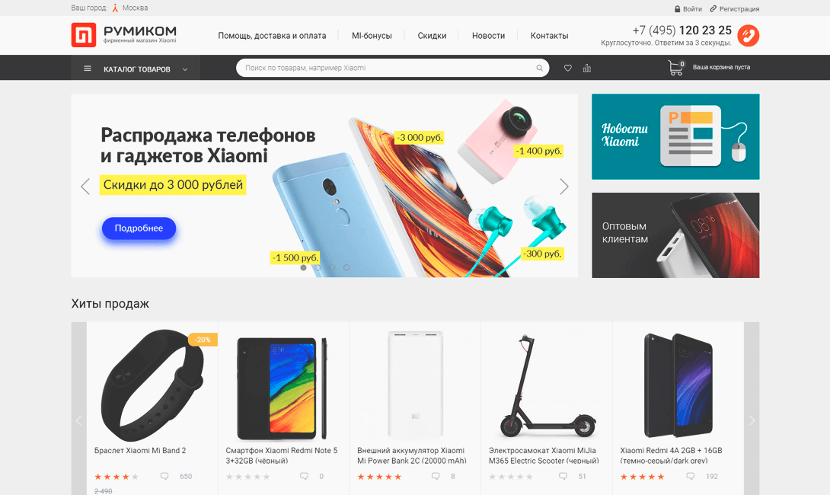Rate Redmi Note 5 with five stars
The image size is (830, 495).
[x=267, y=477]
